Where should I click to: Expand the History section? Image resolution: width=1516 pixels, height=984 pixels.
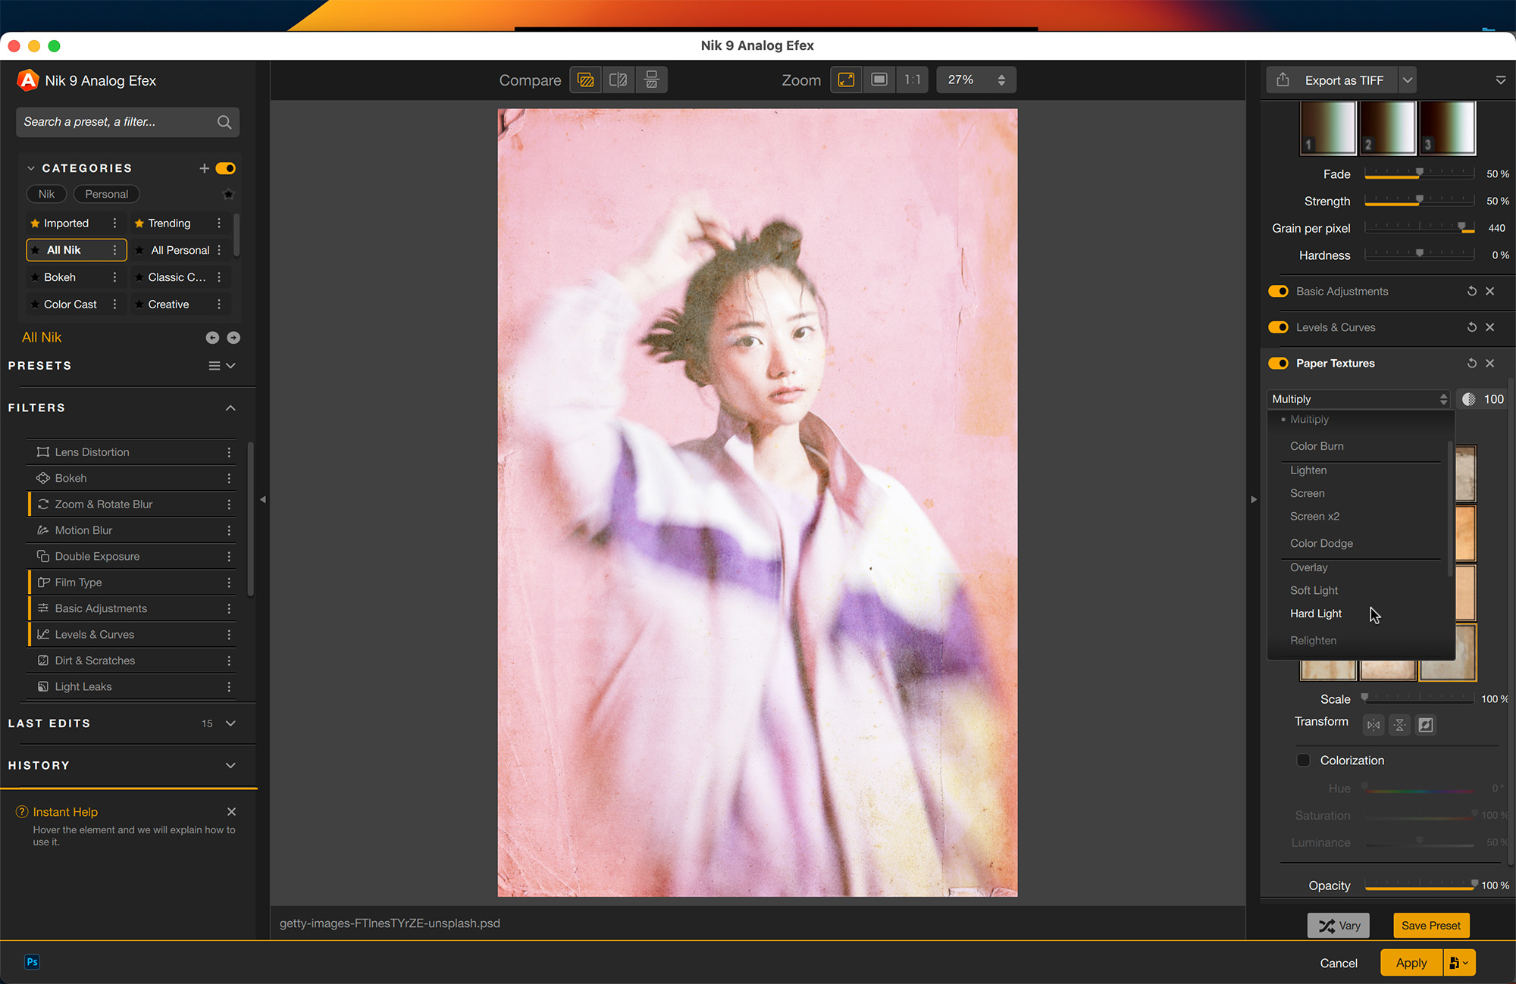pyautogui.click(x=230, y=766)
